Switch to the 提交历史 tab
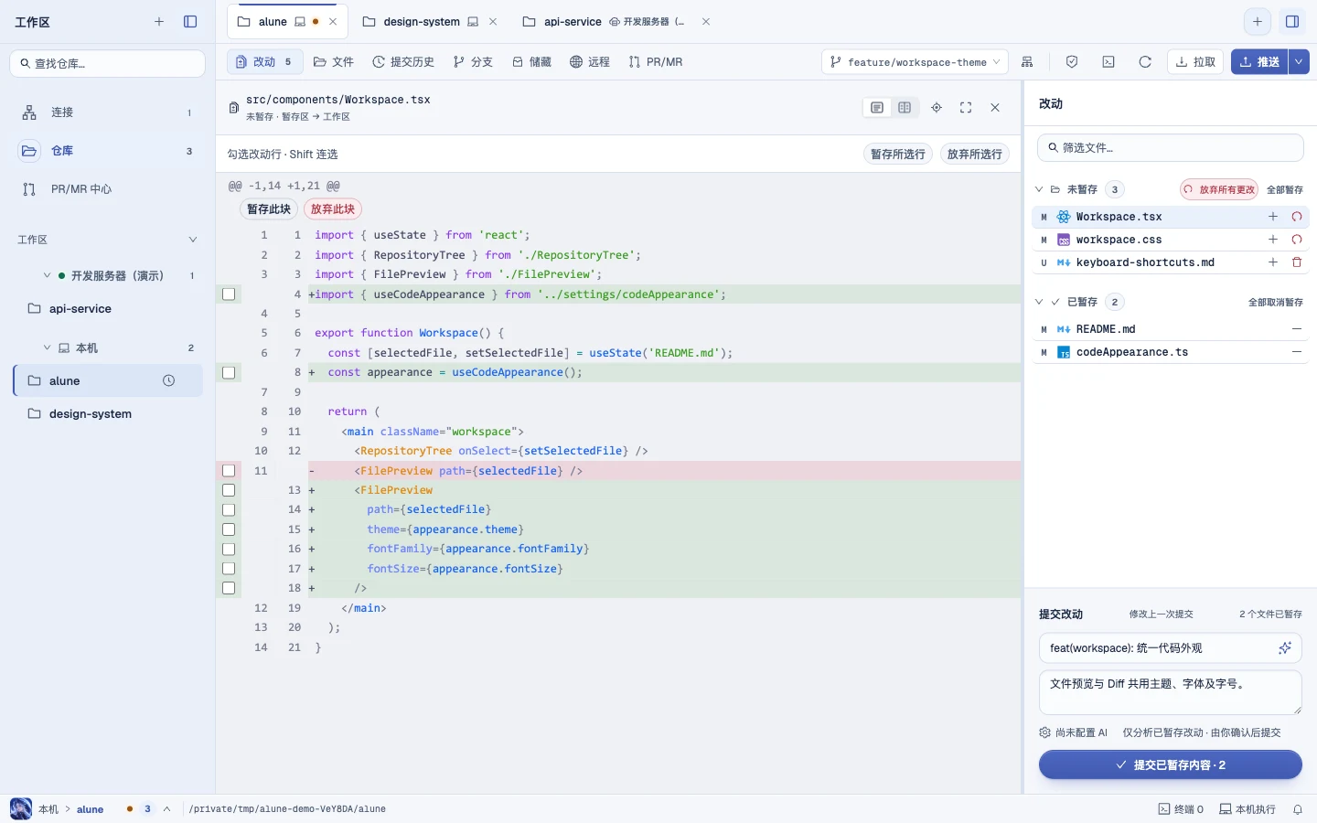1317x823 pixels. (x=403, y=62)
